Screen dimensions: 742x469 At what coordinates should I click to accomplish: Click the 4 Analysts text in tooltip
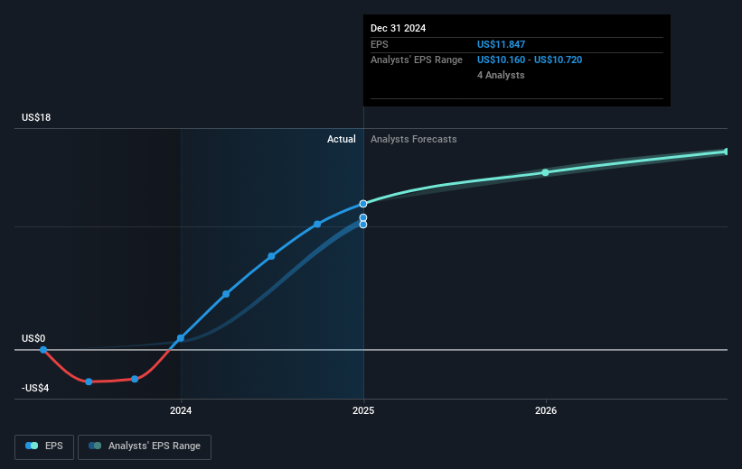tap(501, 75)
